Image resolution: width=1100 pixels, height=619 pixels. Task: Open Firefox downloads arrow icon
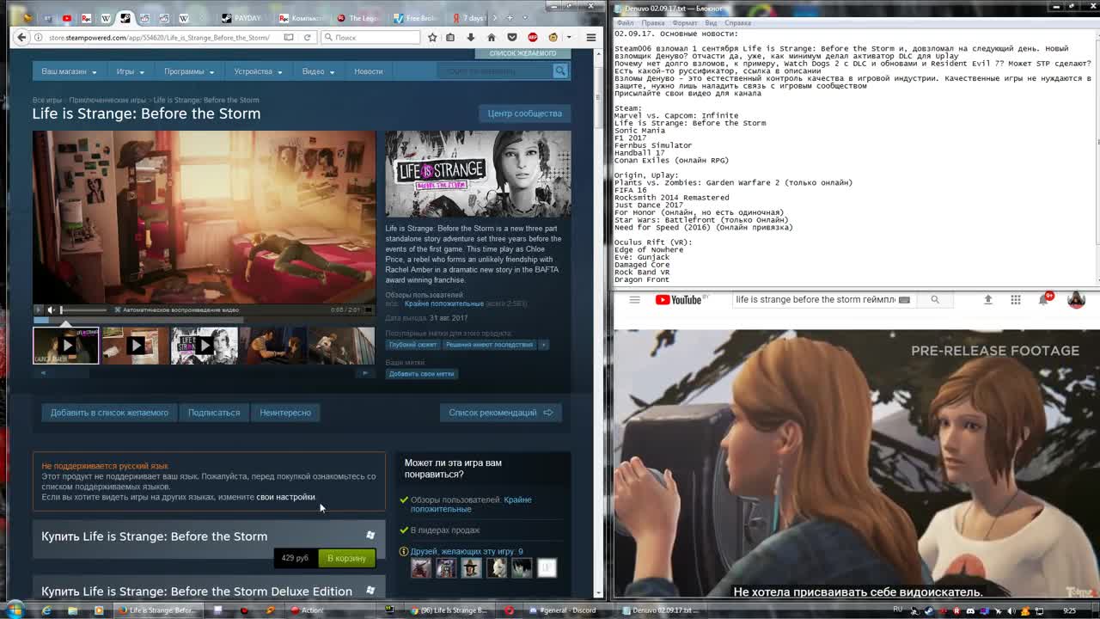point(470,37)
